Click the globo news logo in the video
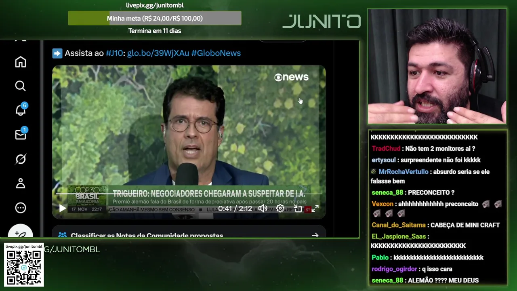 tap(291, 77)
